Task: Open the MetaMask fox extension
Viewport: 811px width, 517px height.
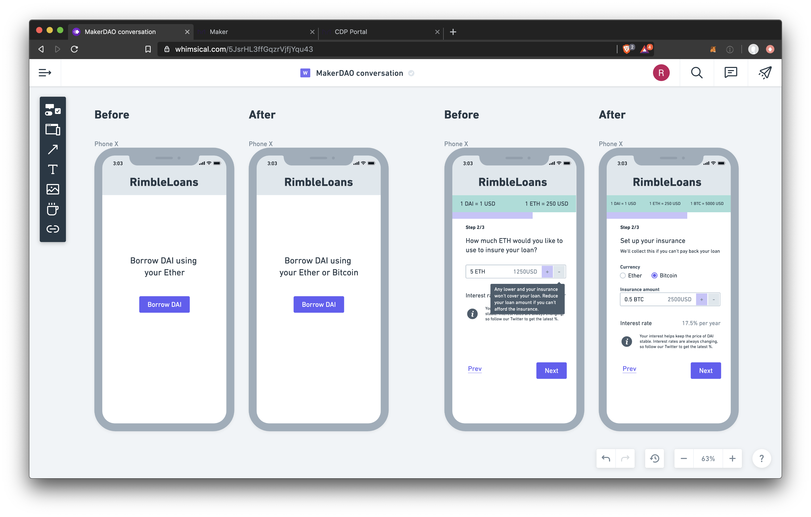Action: click(713, 49)
